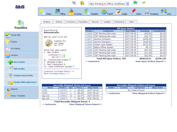Switch to the Help tab

point(131,22)
